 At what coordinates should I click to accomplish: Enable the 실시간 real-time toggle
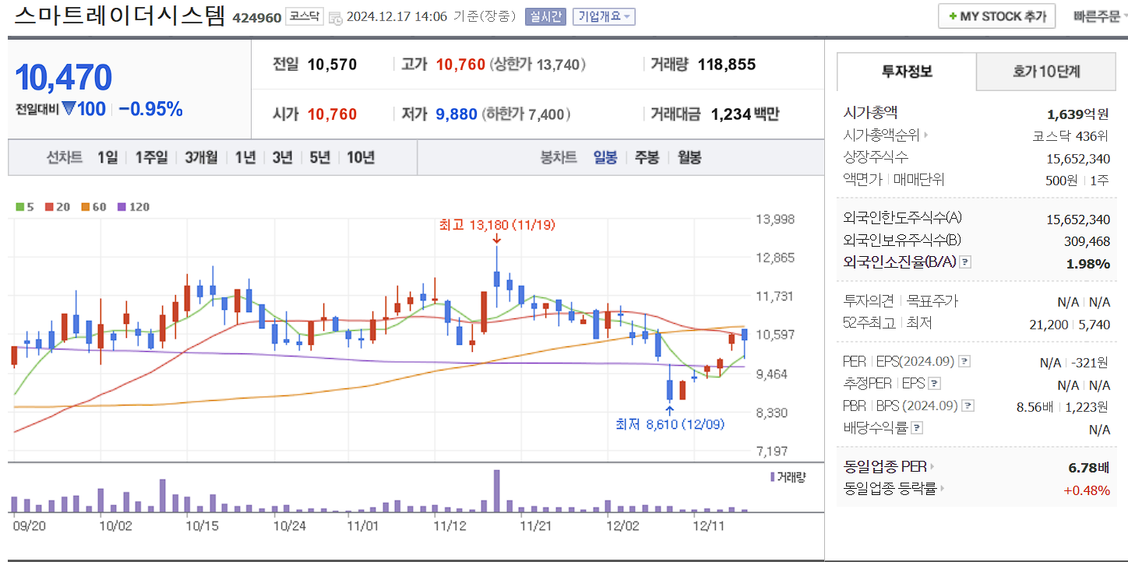pos(547,16)
